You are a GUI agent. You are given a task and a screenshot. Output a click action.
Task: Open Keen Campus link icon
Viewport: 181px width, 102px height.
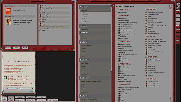[x=119, y=67]
